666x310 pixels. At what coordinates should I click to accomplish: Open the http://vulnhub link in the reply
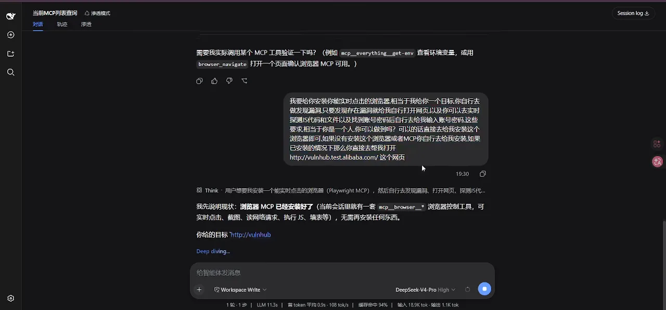tap(251, 235)
